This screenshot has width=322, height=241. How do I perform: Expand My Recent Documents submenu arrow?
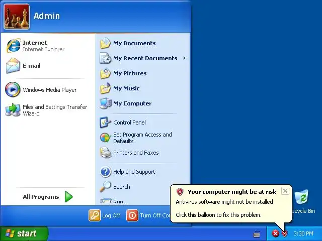(185, 58)
